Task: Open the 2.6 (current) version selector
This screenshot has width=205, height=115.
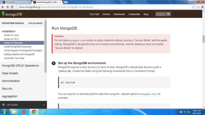Action: click(x=35, y=23)
